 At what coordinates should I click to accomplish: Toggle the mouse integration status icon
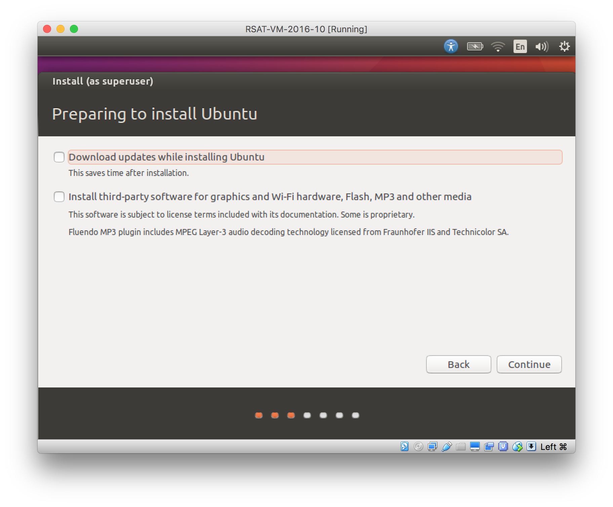[517, 447]
